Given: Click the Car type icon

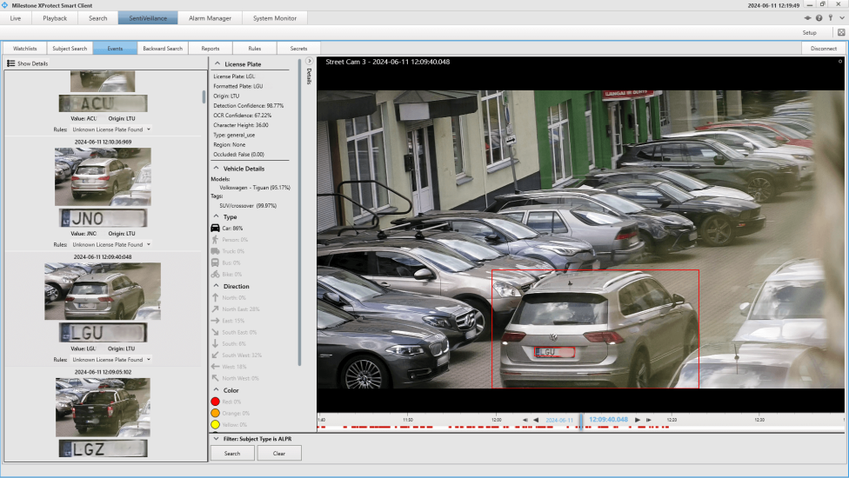Looking at the screenshot, I should coord(215,228).
